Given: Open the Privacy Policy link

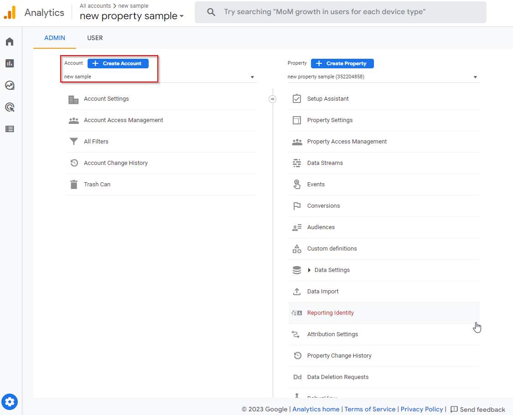Looking at the screenshot, I should pos(421,409).
